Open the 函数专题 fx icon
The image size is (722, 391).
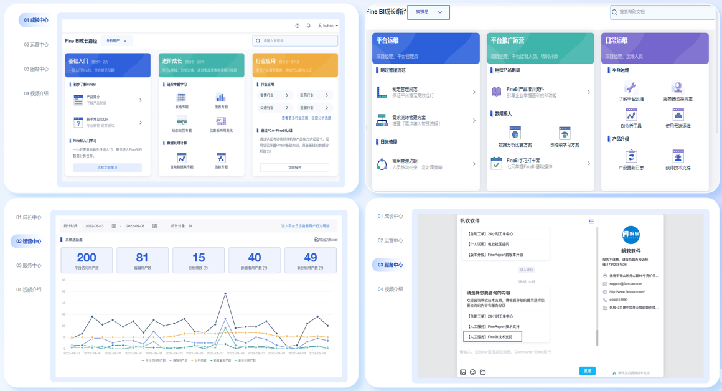[221, 158]
